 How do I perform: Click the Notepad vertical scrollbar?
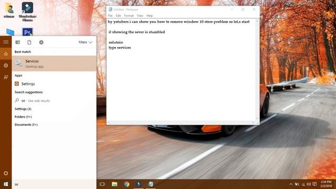257,70
